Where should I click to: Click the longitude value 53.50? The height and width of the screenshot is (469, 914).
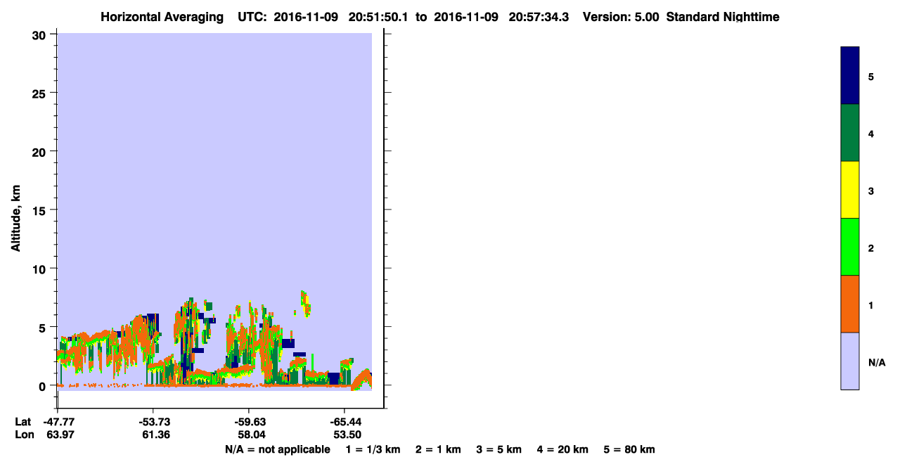coord(347,435)
